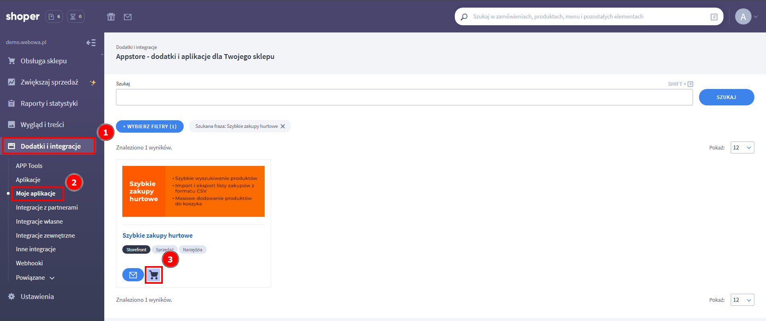This screenshot has height=321, width=766.
Task: Click the Appstore Szukaj text field
Action: coord(404,97)
